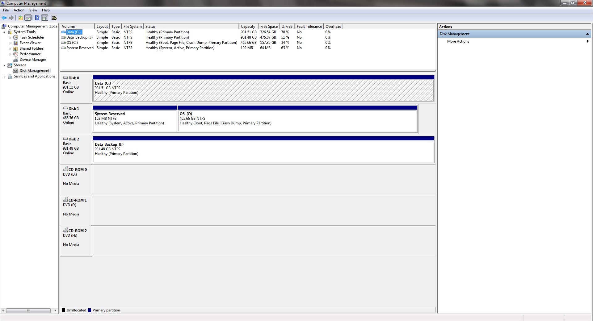The height and width of the screenshot is (321, 593).
Task: Select the Task Scheduler clock icon
Action: click(16, 37)
